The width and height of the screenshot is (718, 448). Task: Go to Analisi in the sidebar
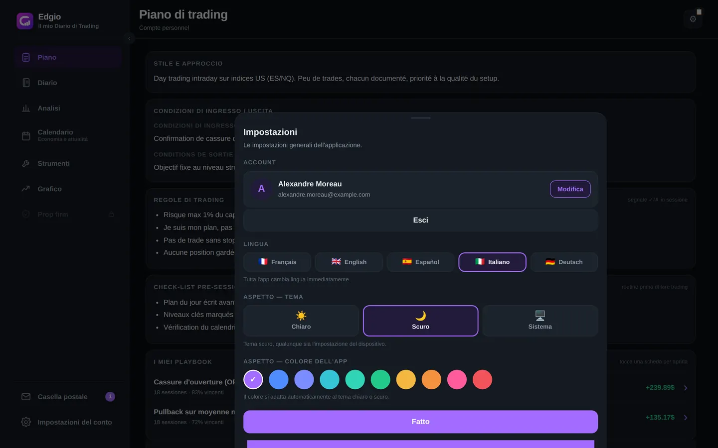click(x=68, y=108)
